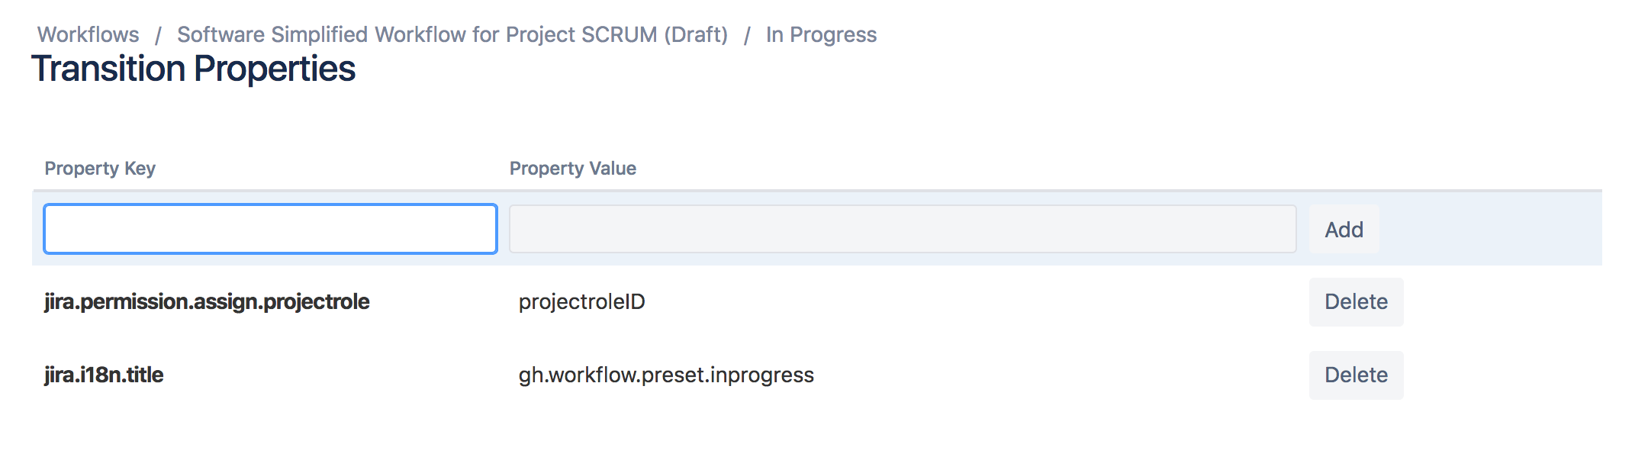Click the slash separator before In Progress
1648x470 pixels.
pyautogui.click(x=747, y=35)
